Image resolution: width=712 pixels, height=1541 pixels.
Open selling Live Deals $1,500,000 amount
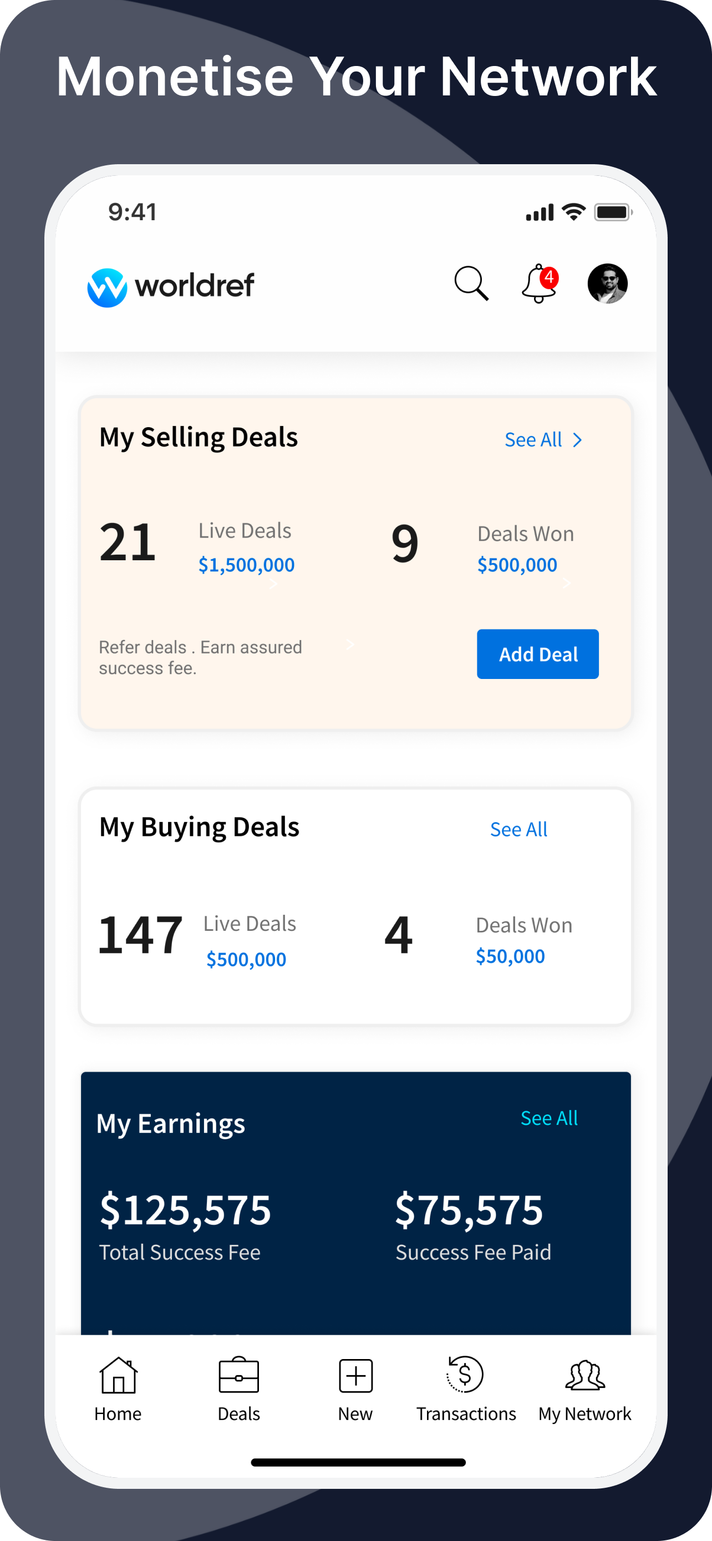[x=246, y=565]
